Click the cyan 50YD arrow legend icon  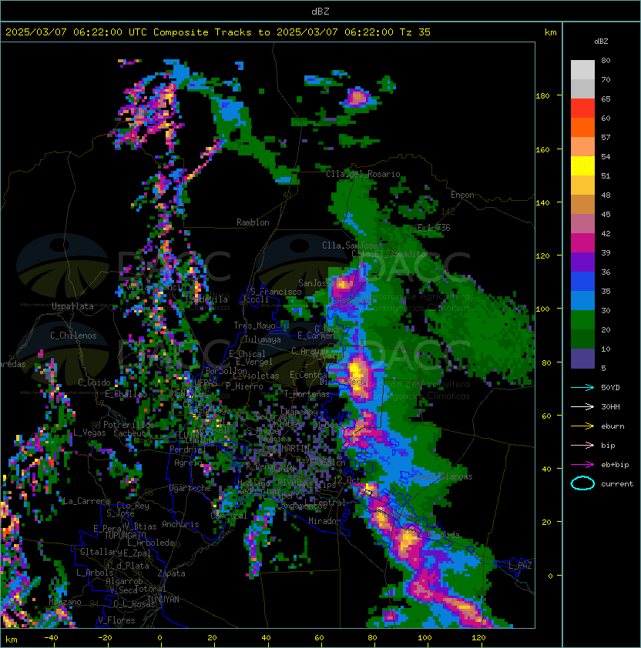point(582,388)
